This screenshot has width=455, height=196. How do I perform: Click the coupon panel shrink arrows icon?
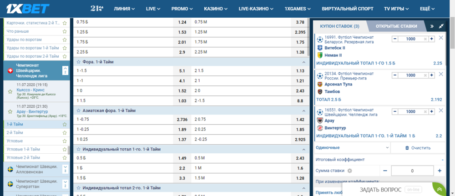[x=441, y=26]
